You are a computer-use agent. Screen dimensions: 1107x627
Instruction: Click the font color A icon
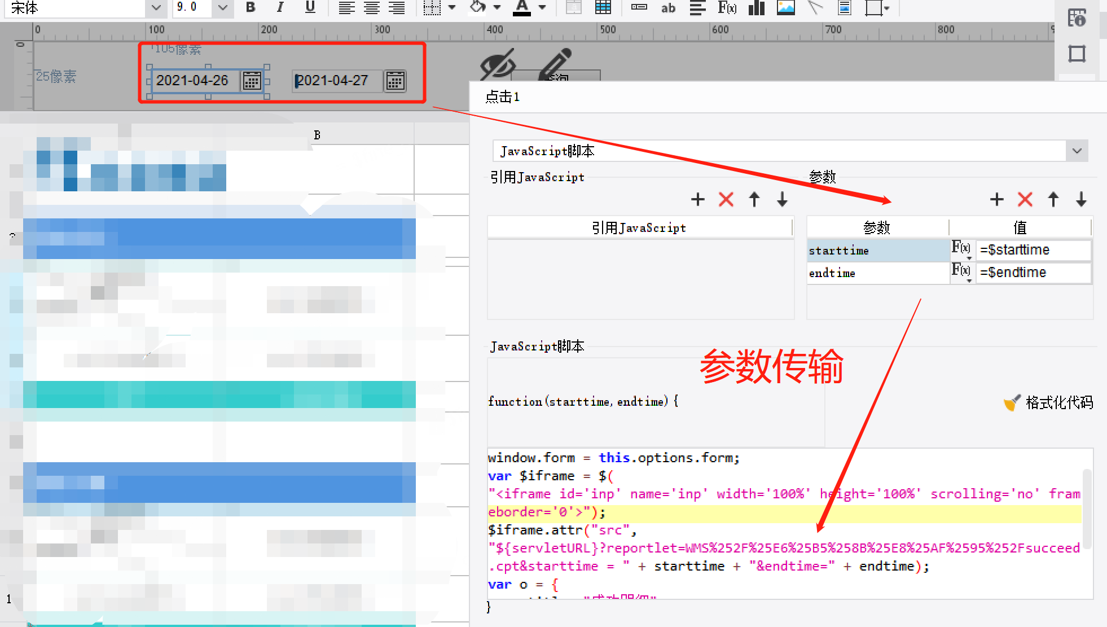522,7
